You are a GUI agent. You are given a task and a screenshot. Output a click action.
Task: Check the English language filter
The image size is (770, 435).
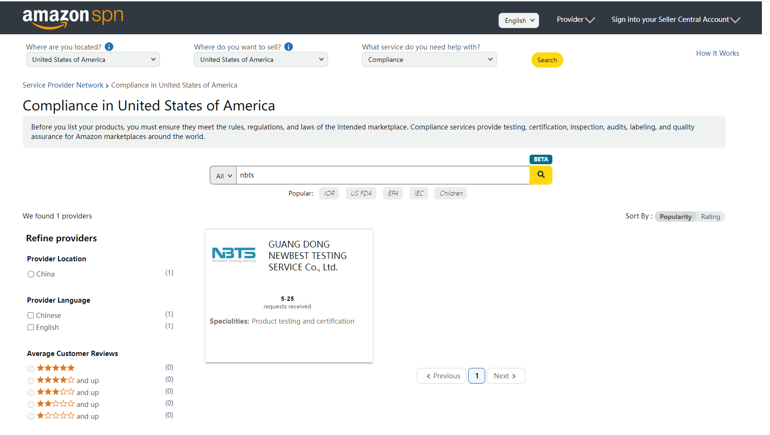point(31,327)
